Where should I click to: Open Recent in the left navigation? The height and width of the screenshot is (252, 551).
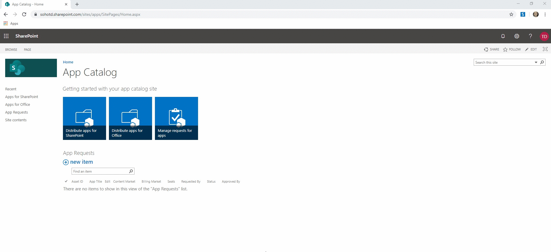point(11,89)
